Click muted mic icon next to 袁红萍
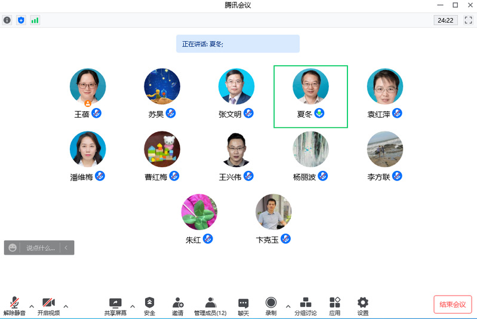The height and width of the screenshot is (319, 477). point(397,114)
